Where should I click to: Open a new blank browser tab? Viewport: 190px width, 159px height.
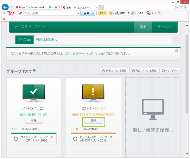click(x=101, y=8)
